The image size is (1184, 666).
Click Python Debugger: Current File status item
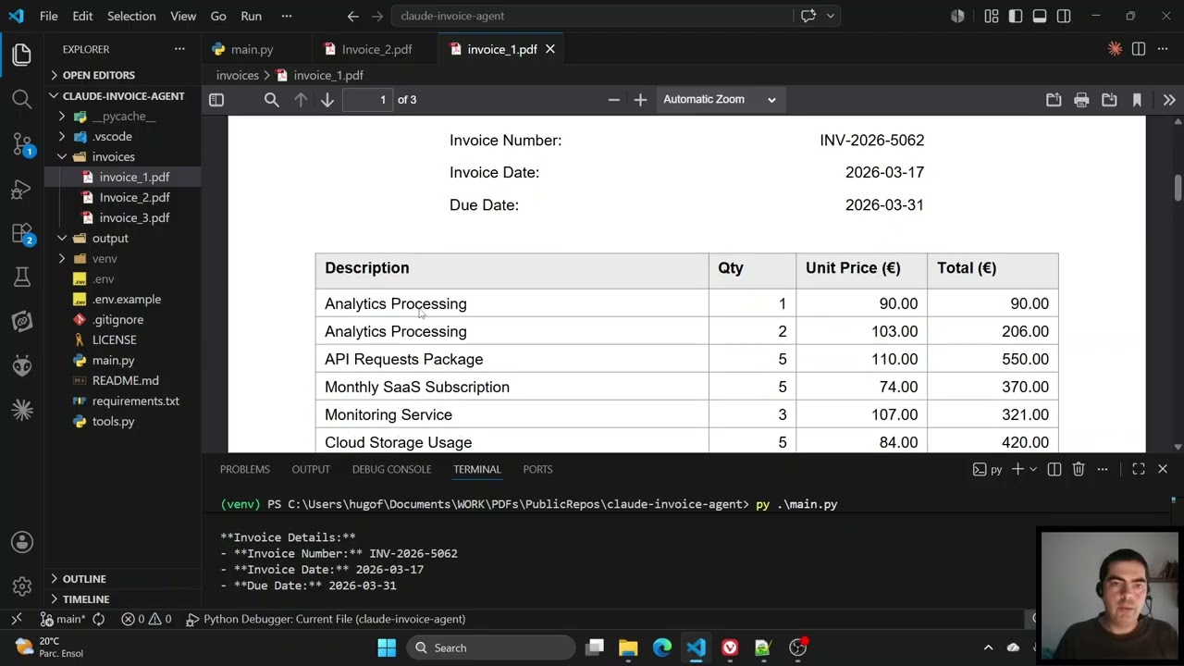click(326, 619)
